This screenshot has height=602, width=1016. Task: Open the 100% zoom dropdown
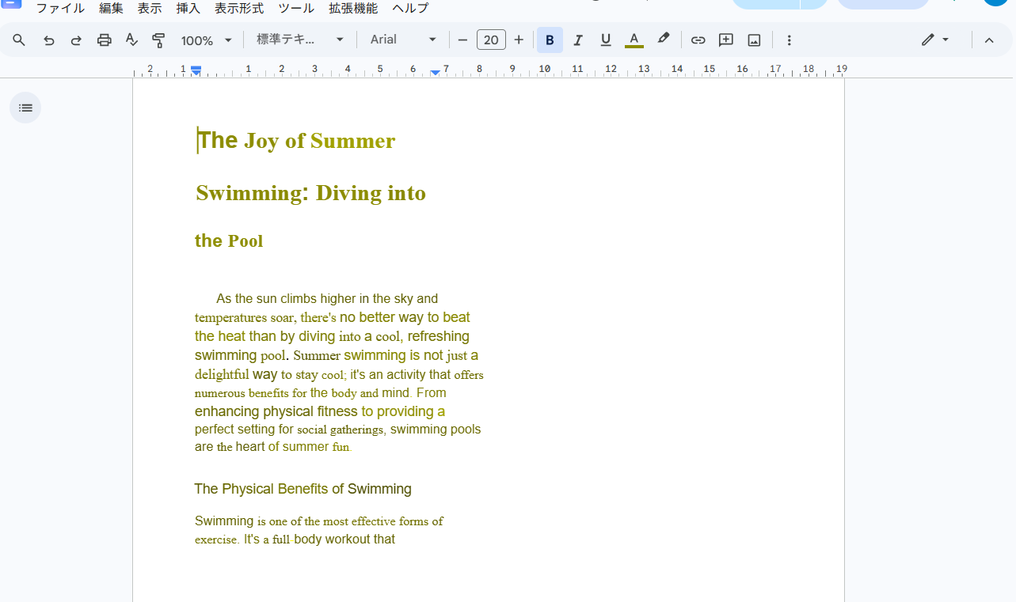pyautogui.click(x=206, y=40)
